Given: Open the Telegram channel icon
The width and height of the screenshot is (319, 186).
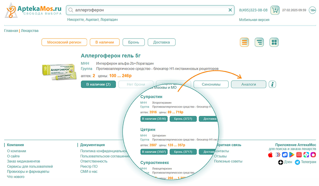Looking at the screenshot, I should tap(297, 162).
